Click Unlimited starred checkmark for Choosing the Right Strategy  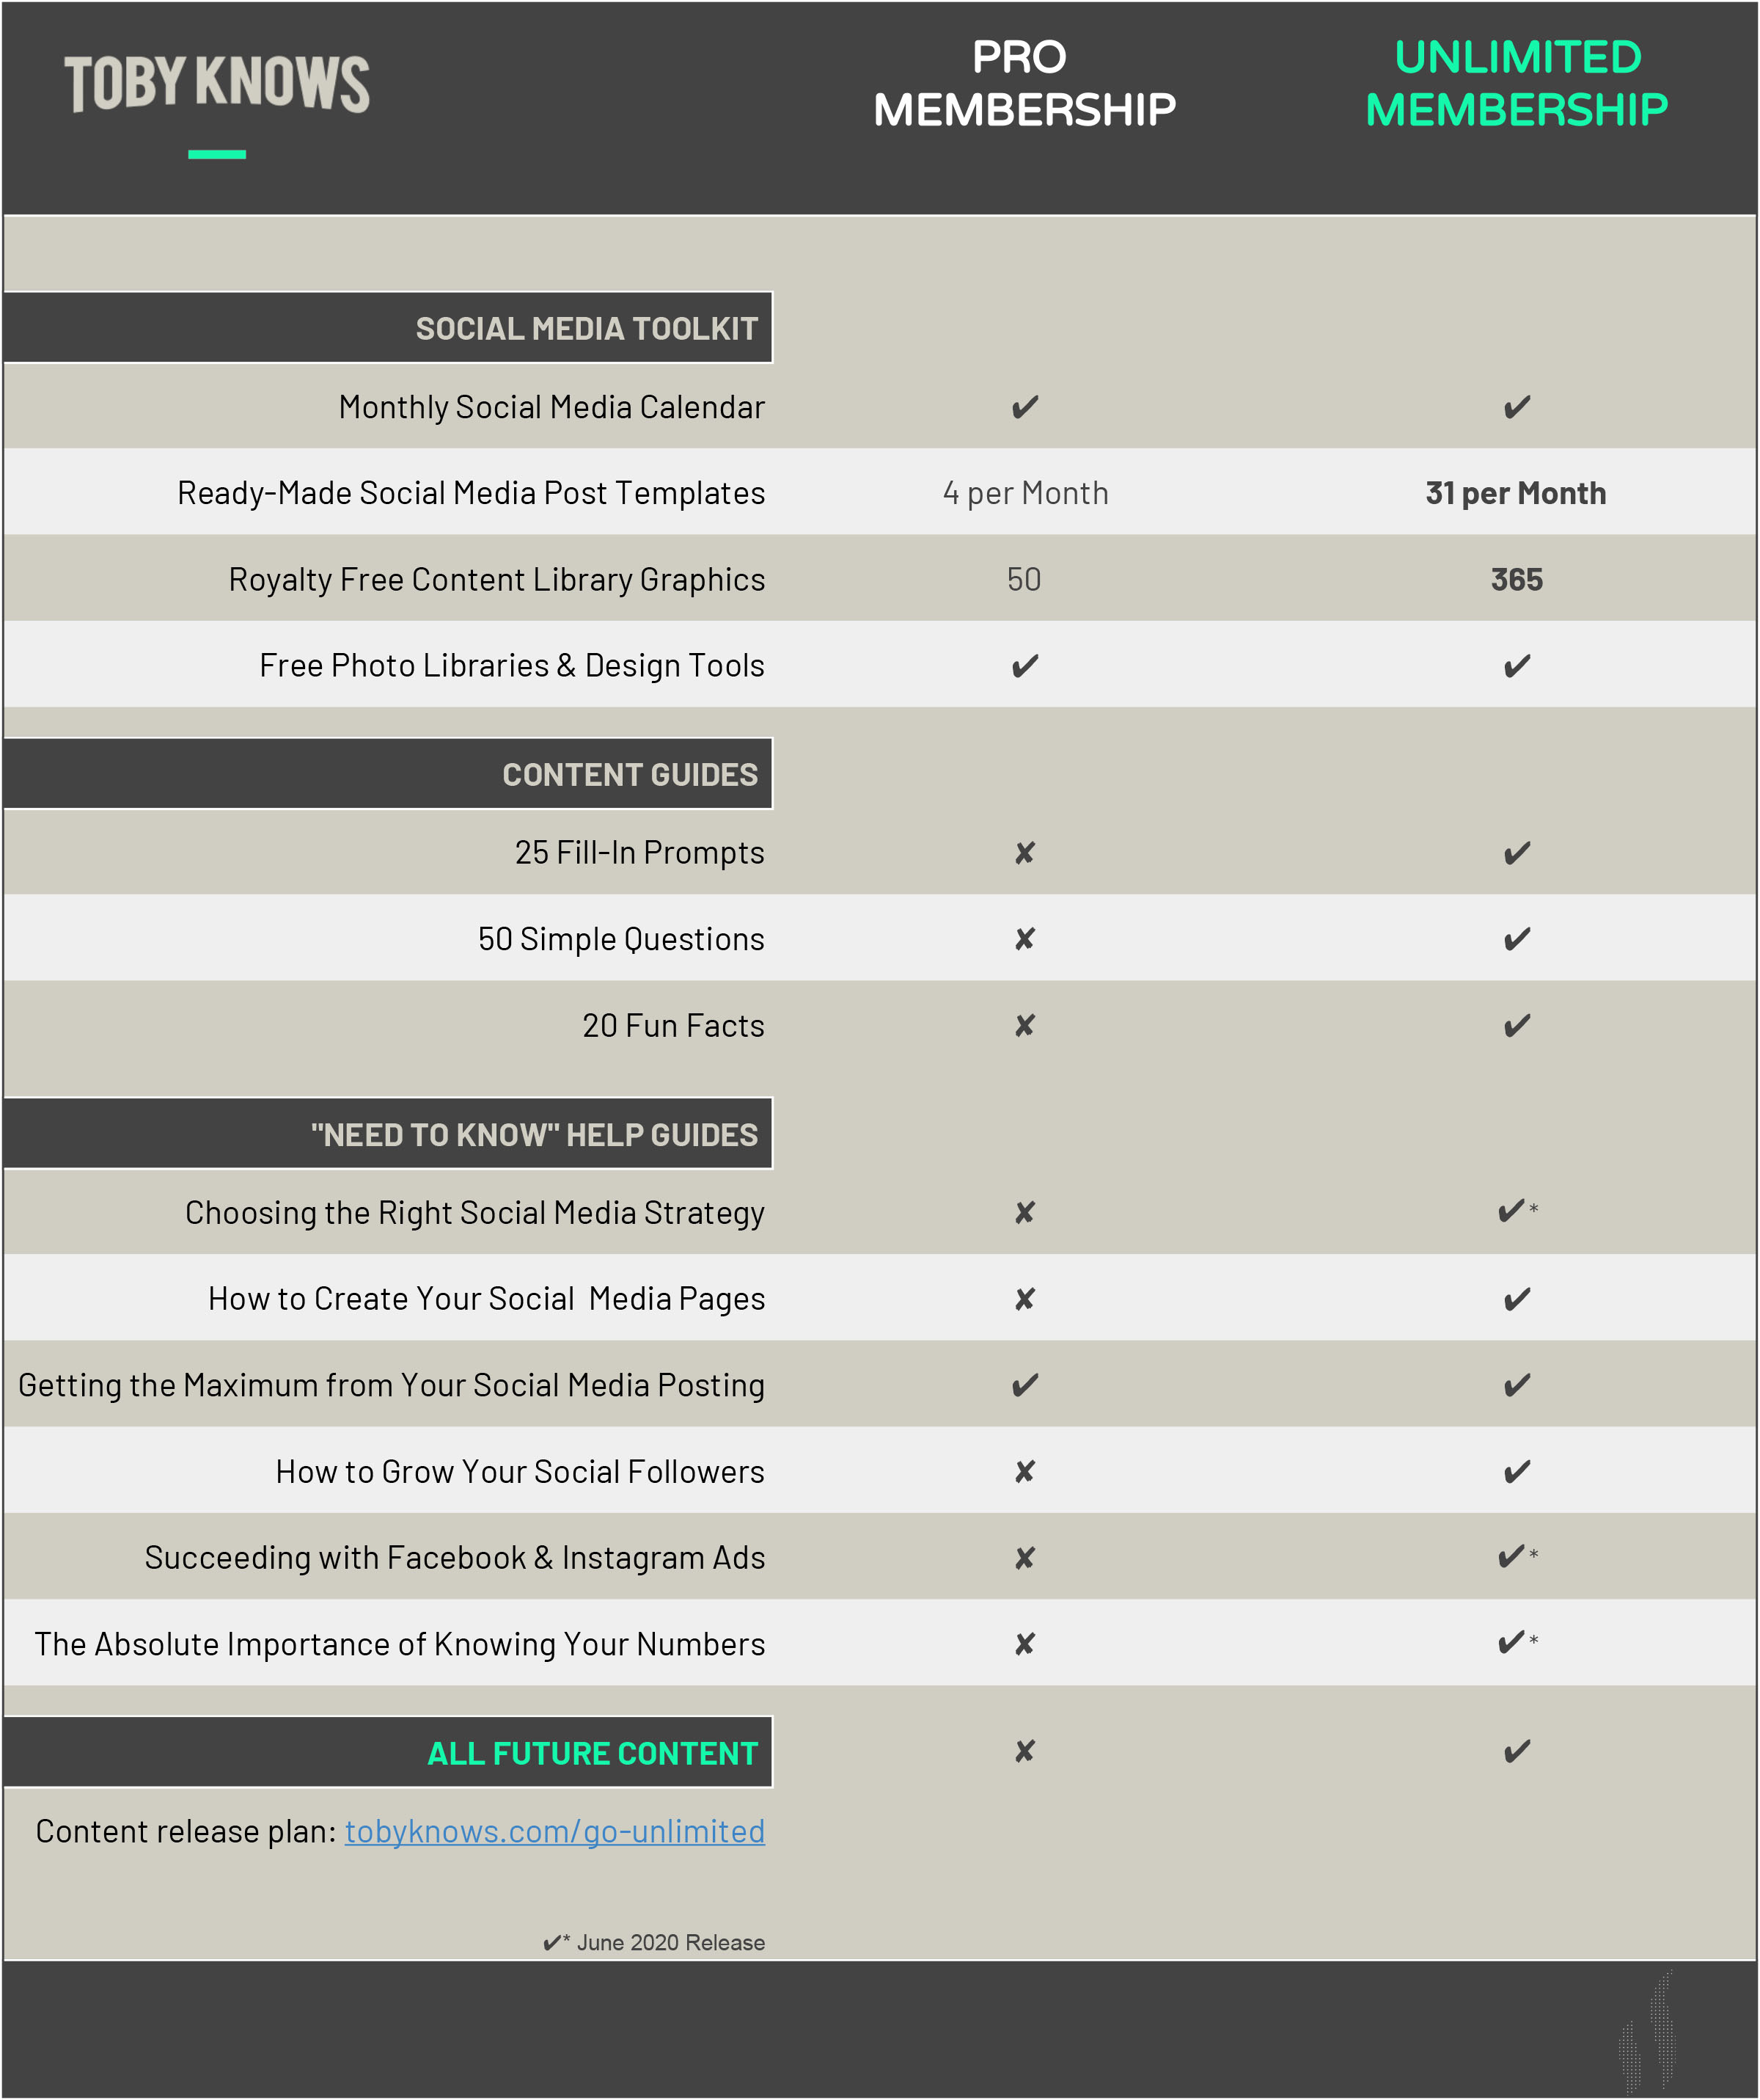coord(1514,1212)
